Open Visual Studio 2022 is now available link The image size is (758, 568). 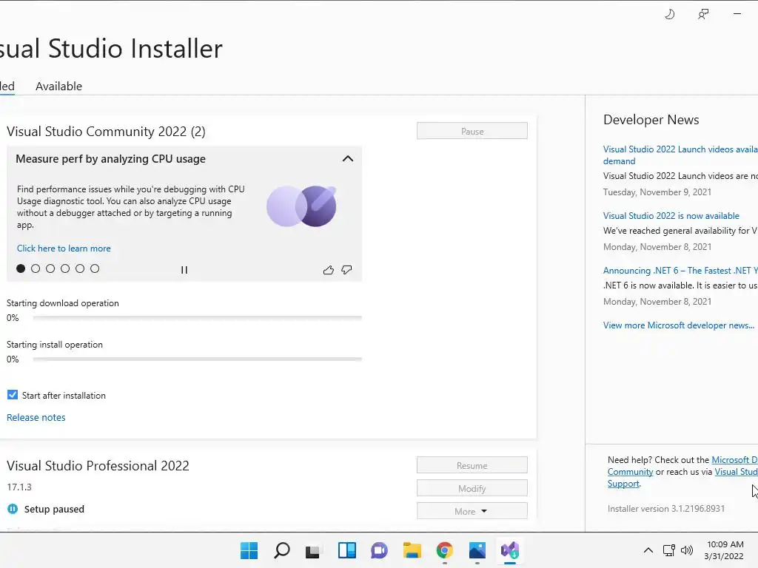[671, 216]
